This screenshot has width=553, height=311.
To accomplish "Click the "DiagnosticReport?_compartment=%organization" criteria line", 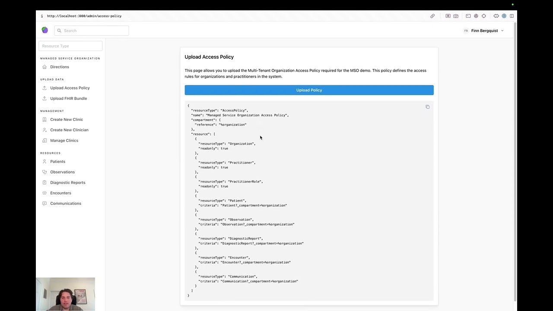I will (x=251, y=244).
